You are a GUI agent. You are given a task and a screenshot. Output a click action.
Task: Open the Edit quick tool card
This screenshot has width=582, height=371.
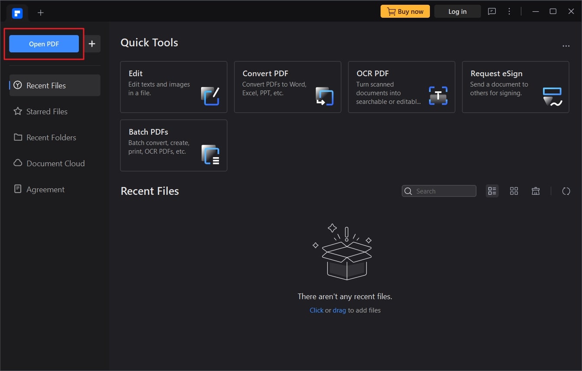pos(174,87)
